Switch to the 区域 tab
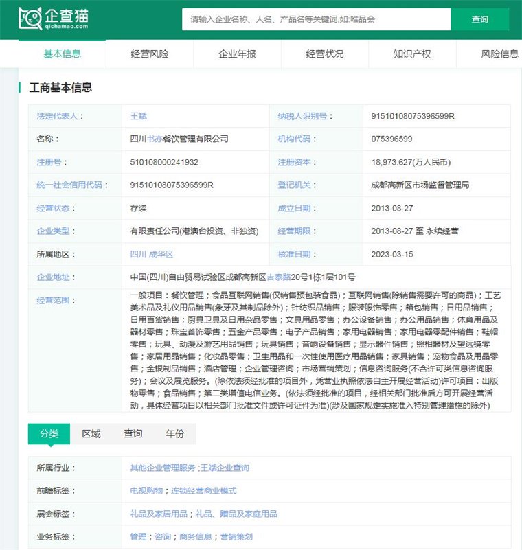The width and height of the screenshot is (522, 550). (x=91, y=433)
